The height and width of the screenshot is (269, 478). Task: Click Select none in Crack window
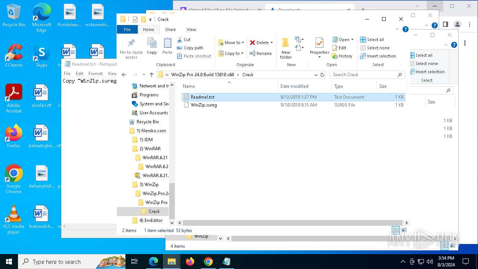point(375,48)
